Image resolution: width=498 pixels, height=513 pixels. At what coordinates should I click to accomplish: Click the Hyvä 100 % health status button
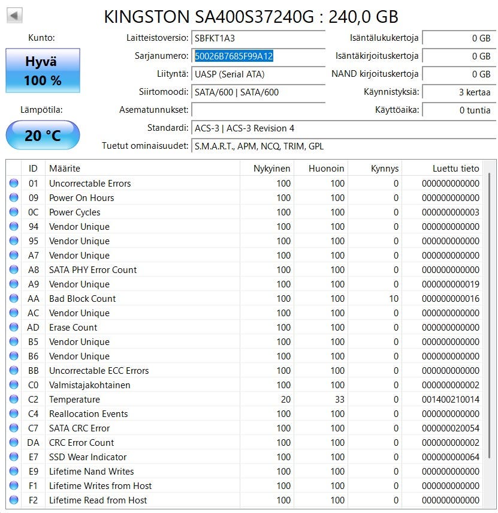43,70
